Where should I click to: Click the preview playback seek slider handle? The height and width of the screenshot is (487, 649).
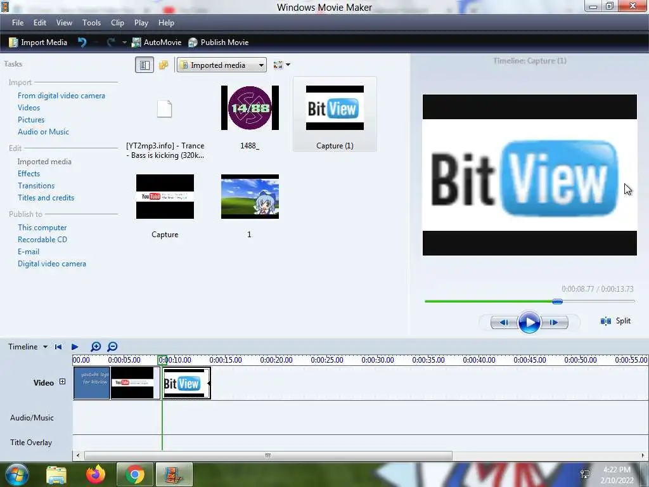point(557,301)
